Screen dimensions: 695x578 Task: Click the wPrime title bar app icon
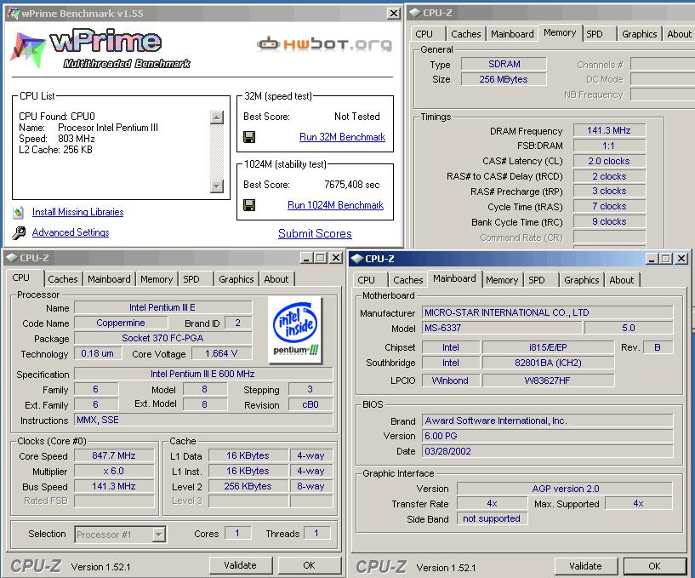coord(13,14)
